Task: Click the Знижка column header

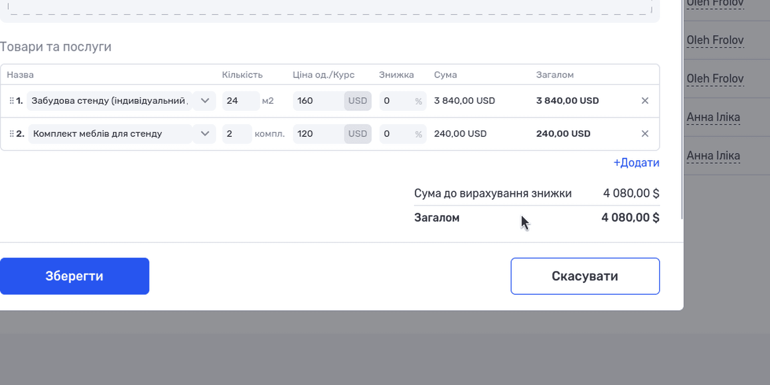Action: [x=396, y=75]
